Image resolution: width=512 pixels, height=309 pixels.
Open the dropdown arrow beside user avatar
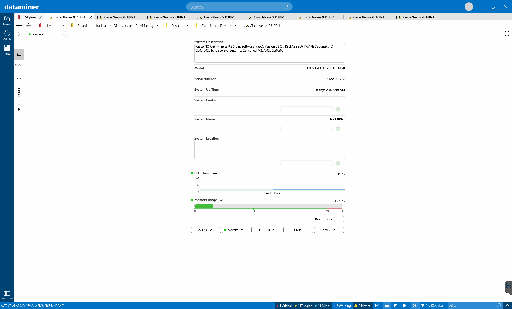click(x=458, y=7)
